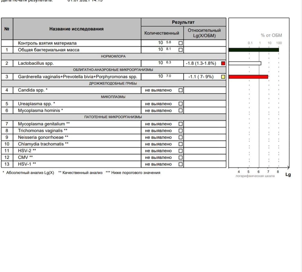The width and height of the screenshot is (302, 272).
Task: Toggle the checkbox for Общая бактериальная масса
Action: click(x=181, y=50)
